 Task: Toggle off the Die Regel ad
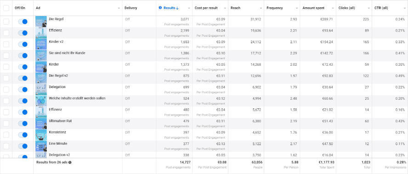point(23,22)
